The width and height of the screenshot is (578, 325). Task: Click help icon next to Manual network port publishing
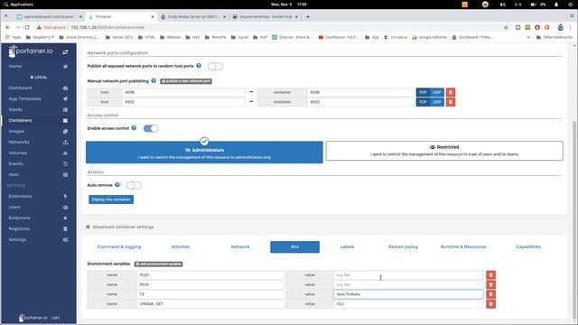[x=154, y=80]
